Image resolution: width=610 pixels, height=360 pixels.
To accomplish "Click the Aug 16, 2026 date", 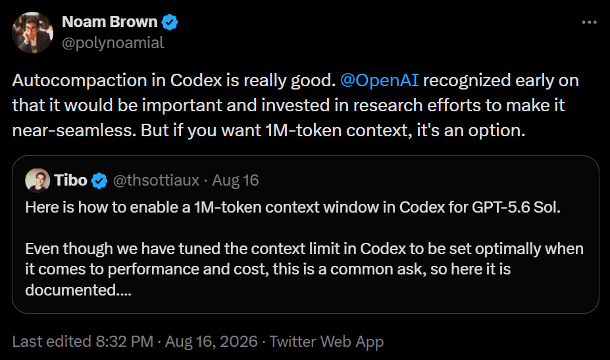I will (211, 342).
